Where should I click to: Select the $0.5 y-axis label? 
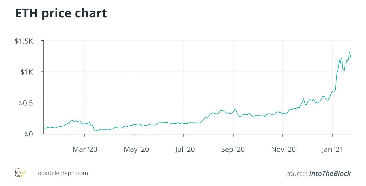tap(26, 103)
